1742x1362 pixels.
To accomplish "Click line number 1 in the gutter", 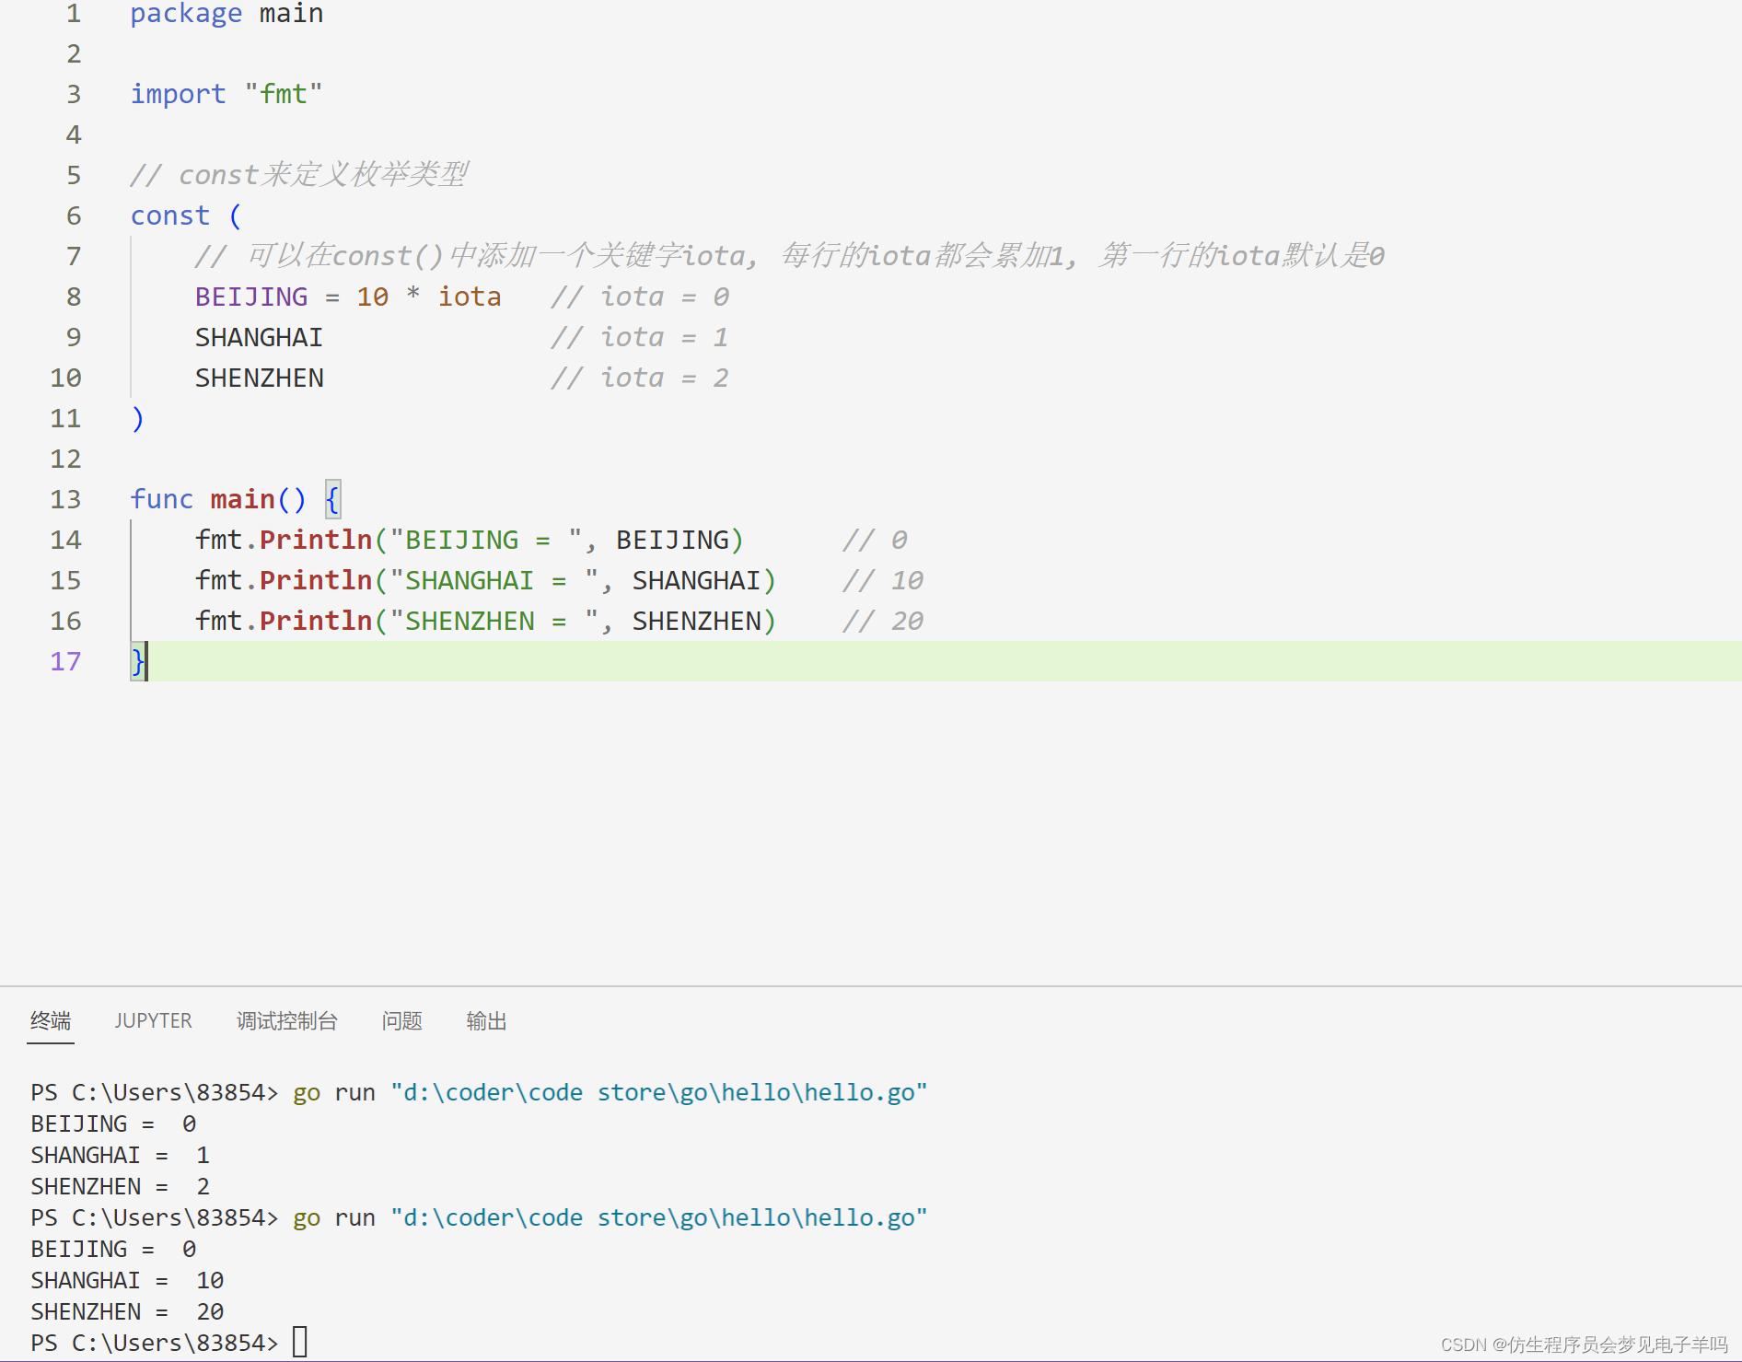I will point(74,13).
